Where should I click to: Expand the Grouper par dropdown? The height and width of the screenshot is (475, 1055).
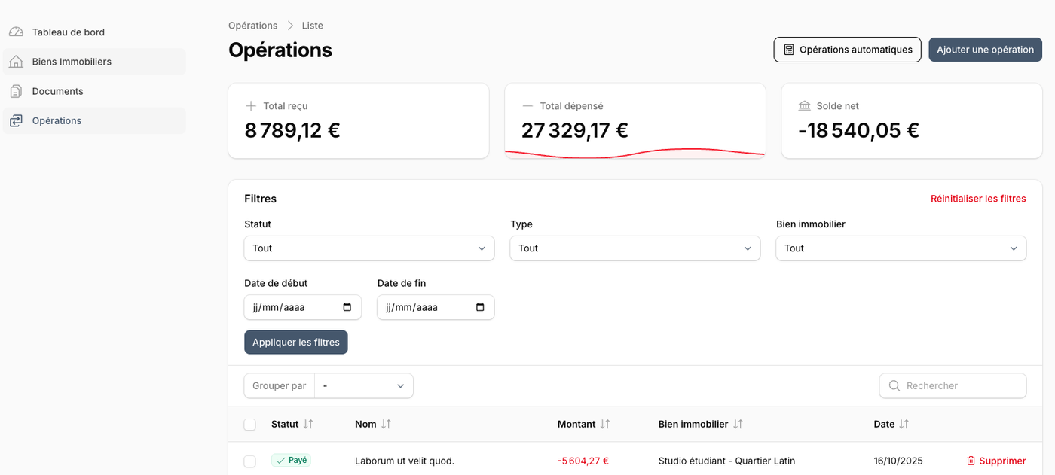tap(364, 386)
